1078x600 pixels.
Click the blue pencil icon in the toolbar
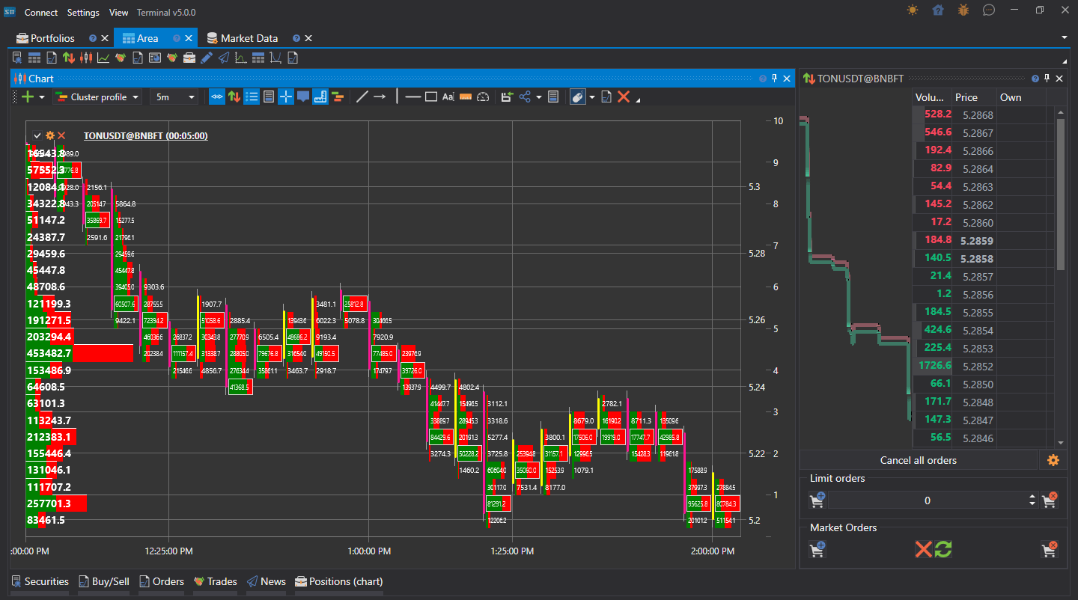(x=207, y=57)
